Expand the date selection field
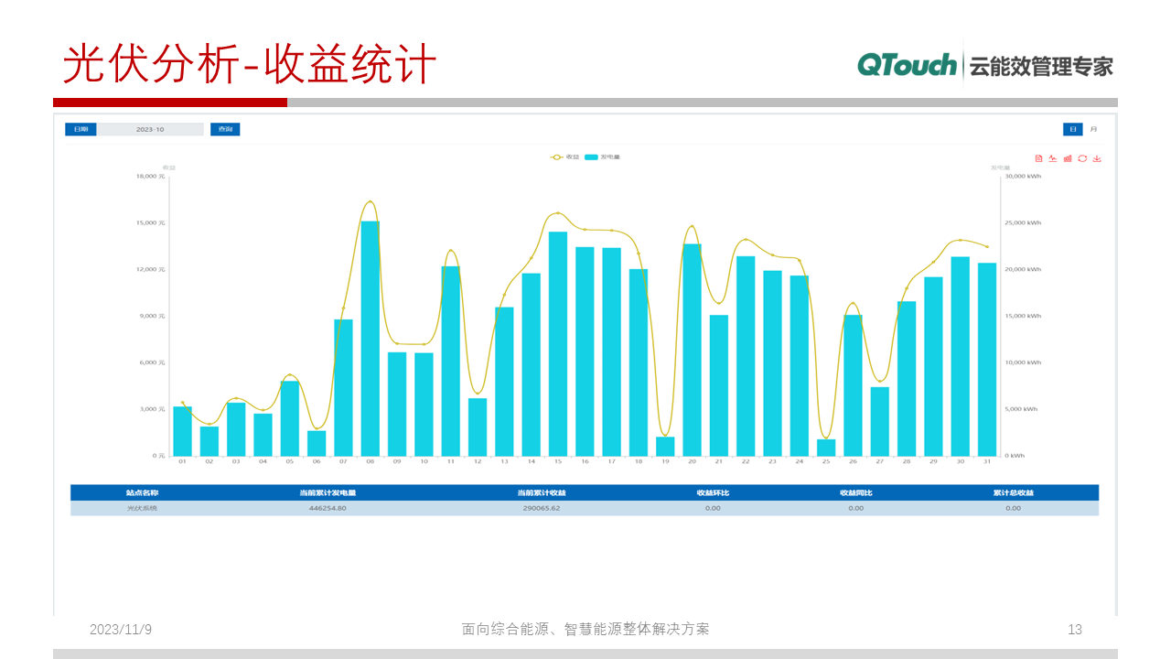Image resolution: width=1171 pixels, height=659 pixels. click(x=151, y=129)
